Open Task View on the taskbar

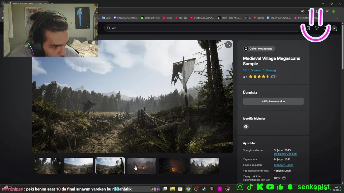point(165,189)
